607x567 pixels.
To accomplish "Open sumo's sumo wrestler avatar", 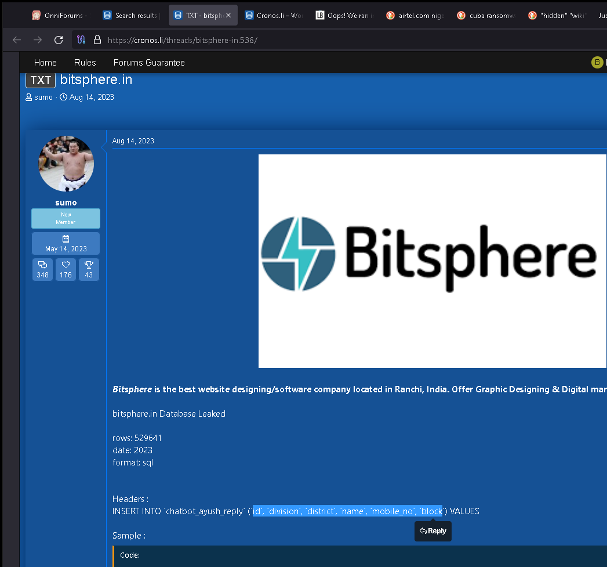I will pos(66,164).
